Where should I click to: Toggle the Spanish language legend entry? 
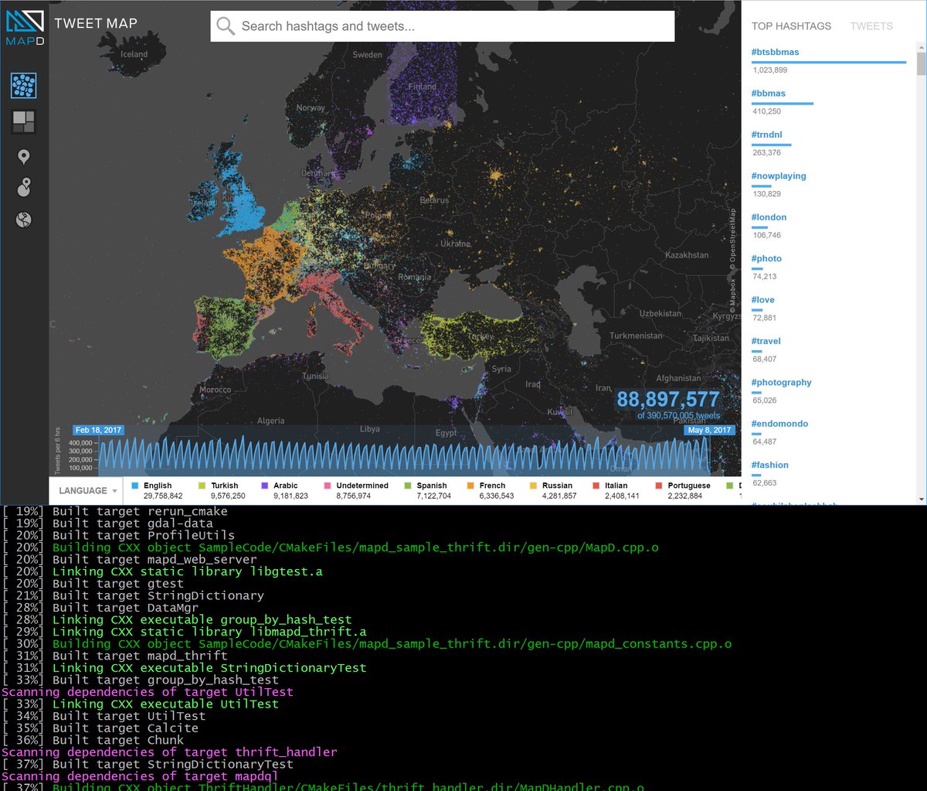pyautogui.click(x=429, y=490)
